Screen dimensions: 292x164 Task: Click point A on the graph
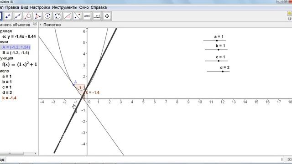tap(73, 85)
